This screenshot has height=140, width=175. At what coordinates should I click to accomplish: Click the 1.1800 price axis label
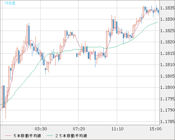[x=167, y=87]
